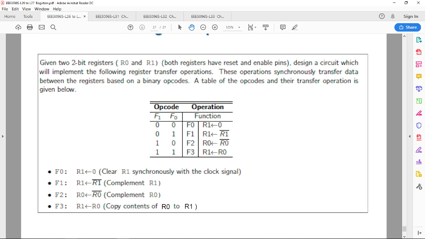The image size is (425, 239).
Task: Click the blue Share button
Action: click(x=408, y=27)
